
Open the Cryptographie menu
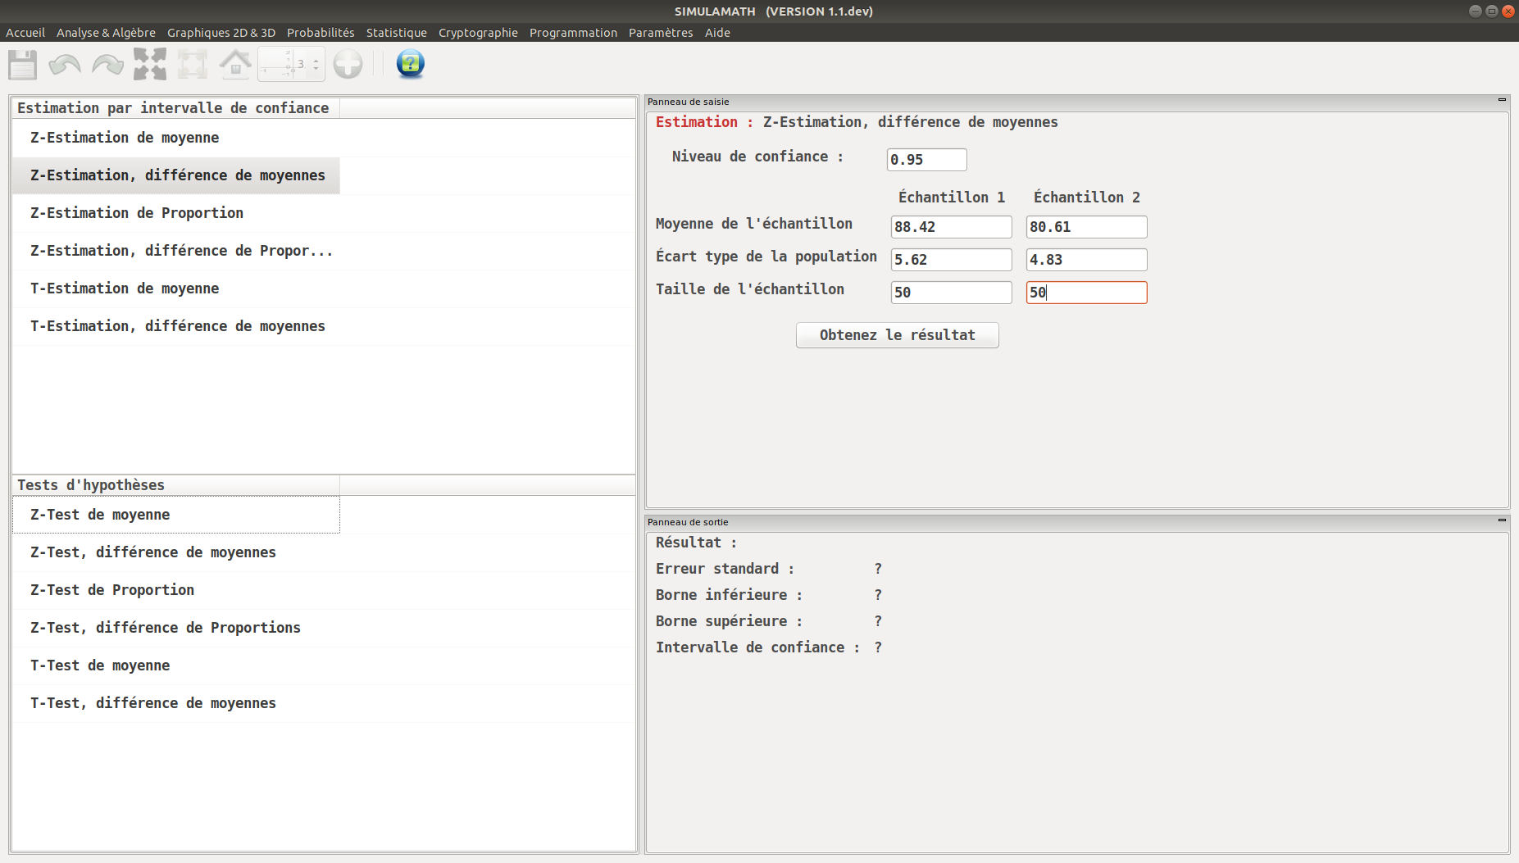pos(478,33)
